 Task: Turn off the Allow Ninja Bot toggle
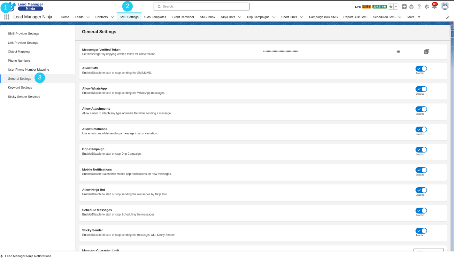pyautogui.click(x=421, y=190)
